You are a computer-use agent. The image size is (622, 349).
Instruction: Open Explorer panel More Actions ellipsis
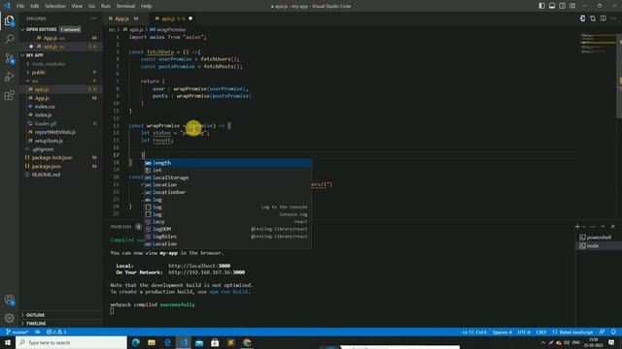(93, 18)
